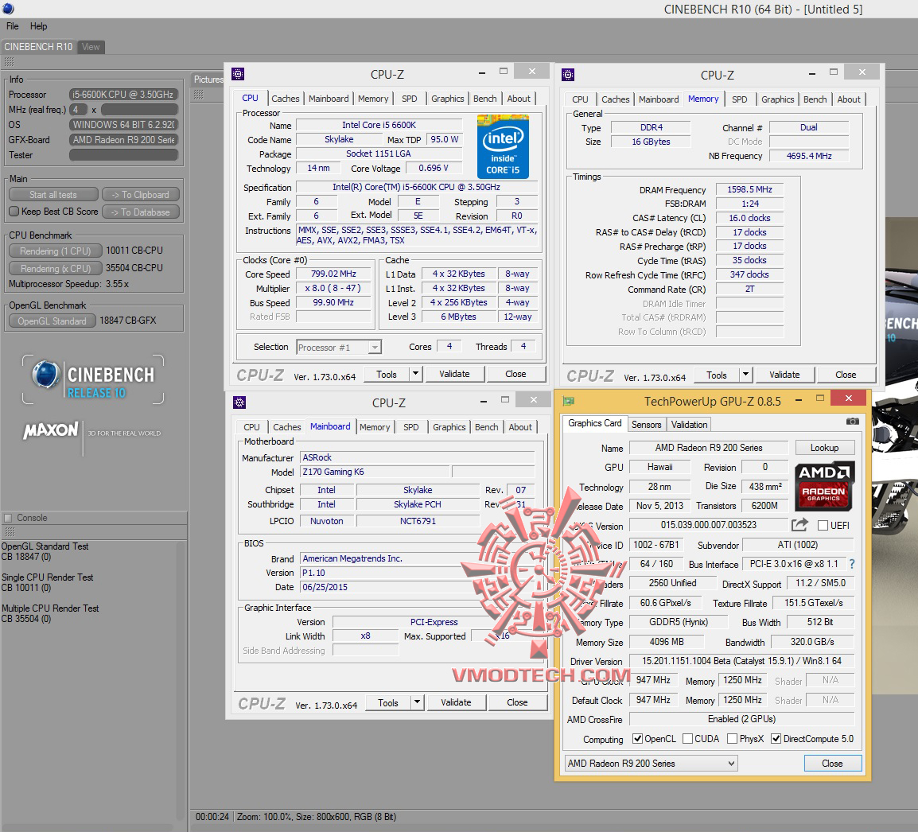The image size is (918, 832).
Task: Click Close button in GPU-Z window
Action: point(832,764)
